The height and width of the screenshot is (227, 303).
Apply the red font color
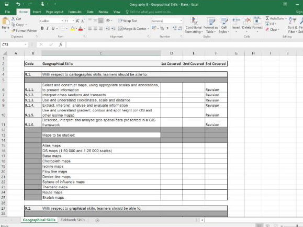[x=81, y=29]
